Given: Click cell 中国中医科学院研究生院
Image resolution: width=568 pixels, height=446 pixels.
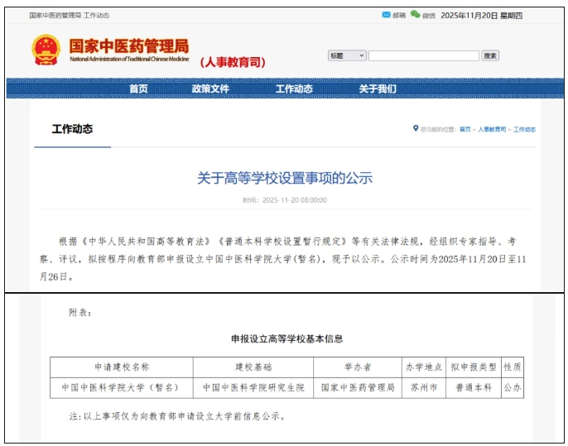Looking at the screenshot, I should (253, 388).
